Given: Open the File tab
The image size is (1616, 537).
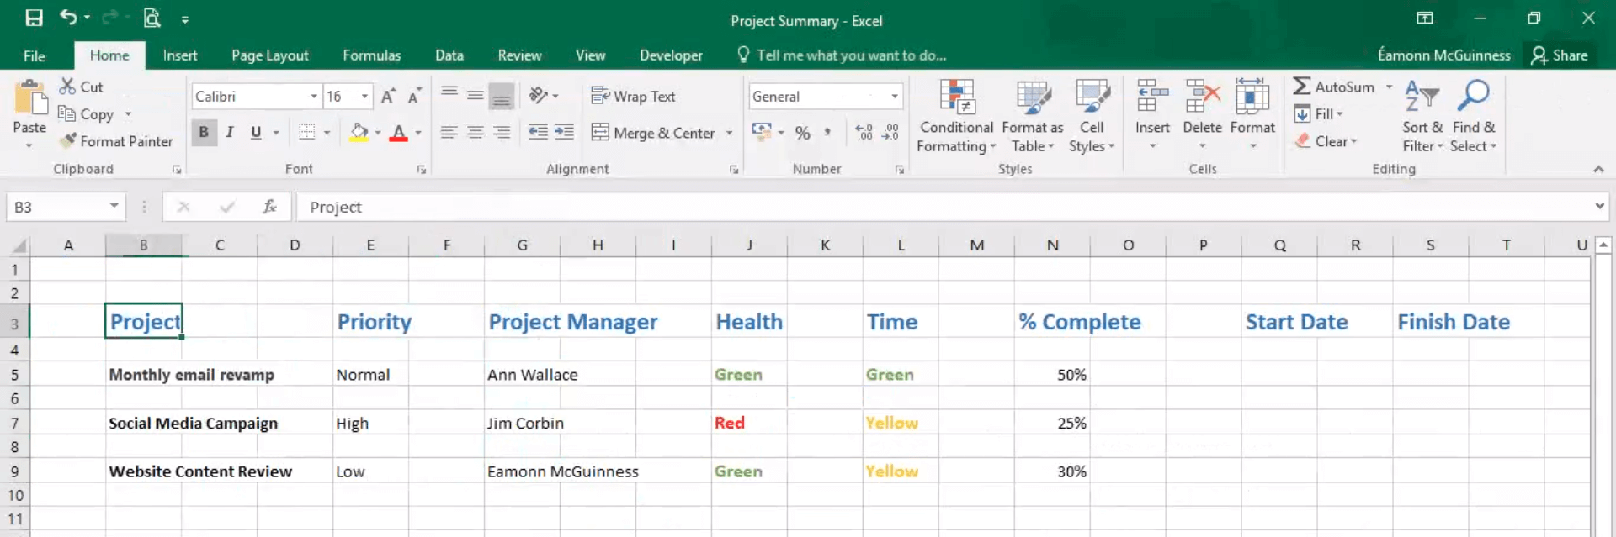Looking at the screenshot, I should (x=35, y=55).
